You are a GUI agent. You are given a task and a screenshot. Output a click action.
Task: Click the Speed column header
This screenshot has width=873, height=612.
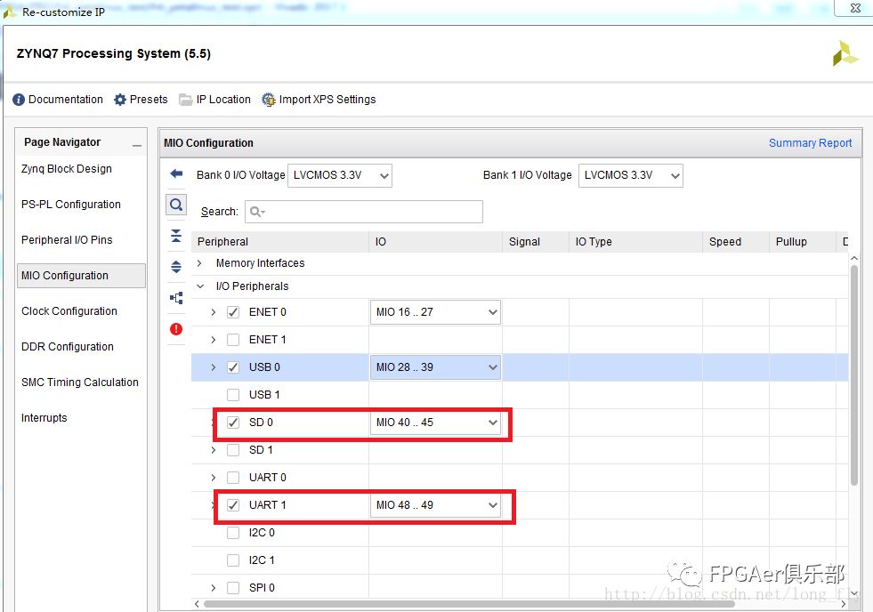735,241
